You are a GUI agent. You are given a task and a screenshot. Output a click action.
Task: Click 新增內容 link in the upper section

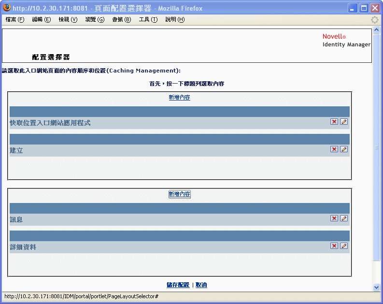tap(179, 97)
